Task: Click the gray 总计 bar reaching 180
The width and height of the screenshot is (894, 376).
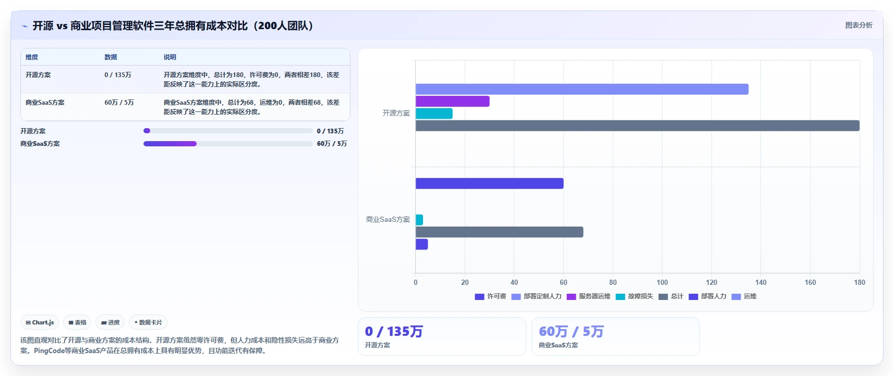Action: point(637,126)
